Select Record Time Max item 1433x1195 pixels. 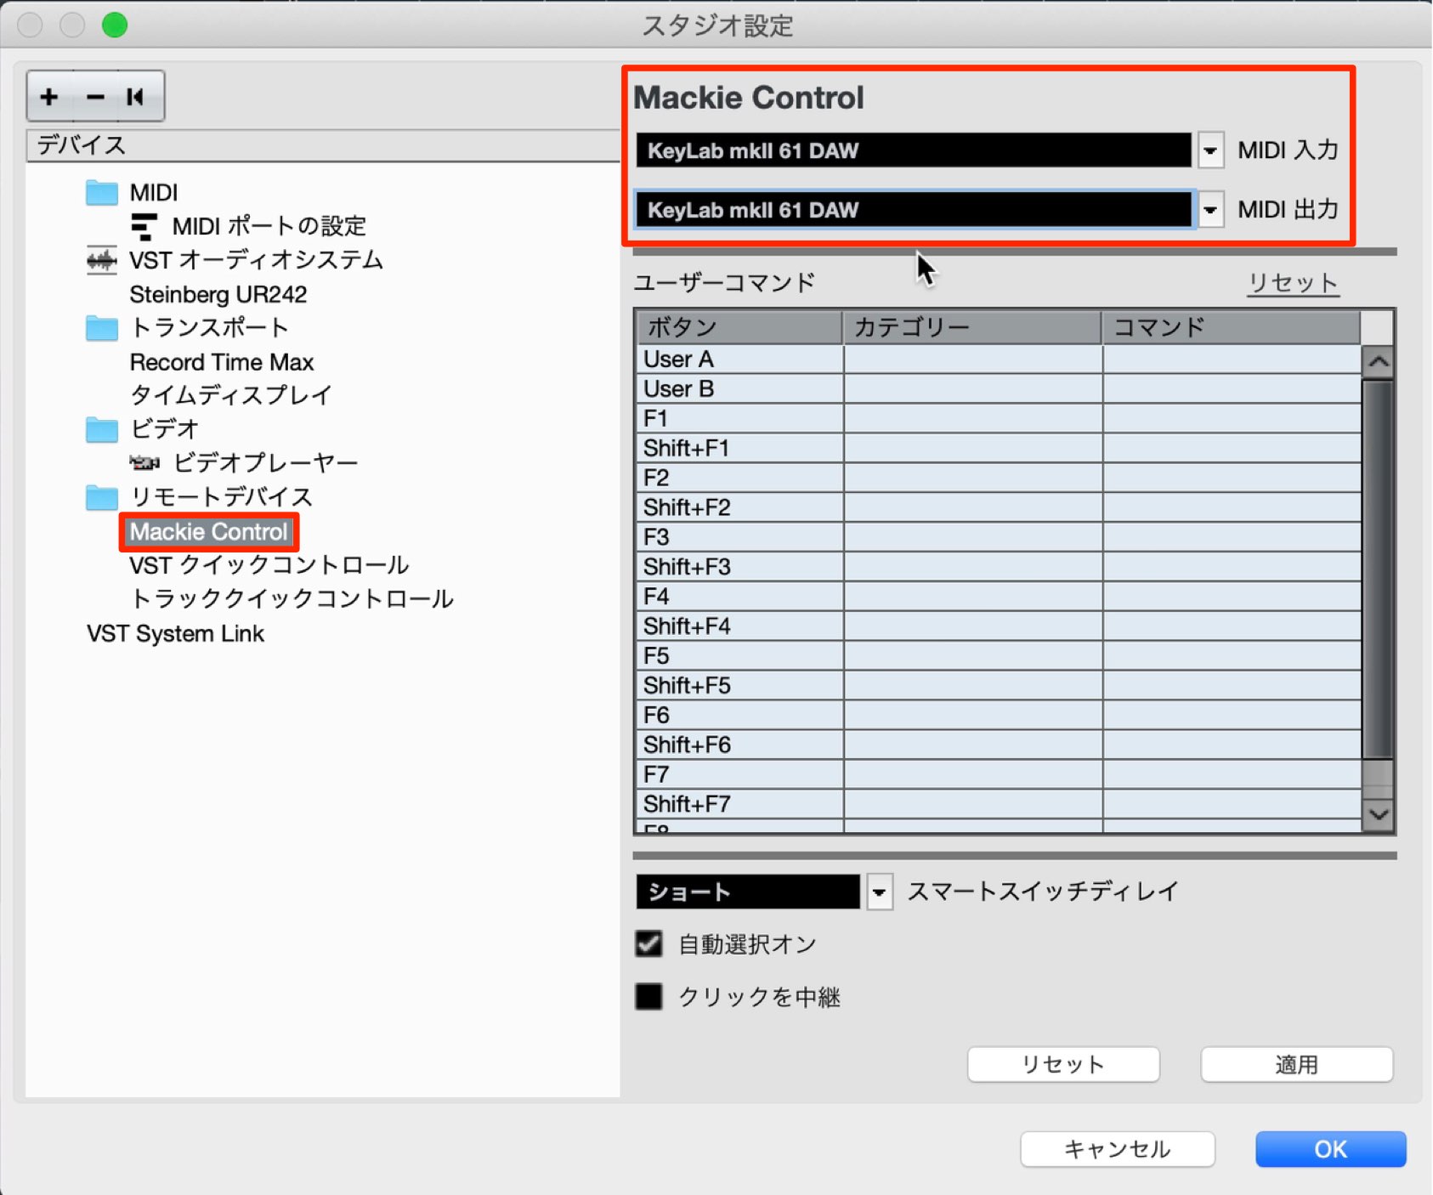click(x=222, y=362)
